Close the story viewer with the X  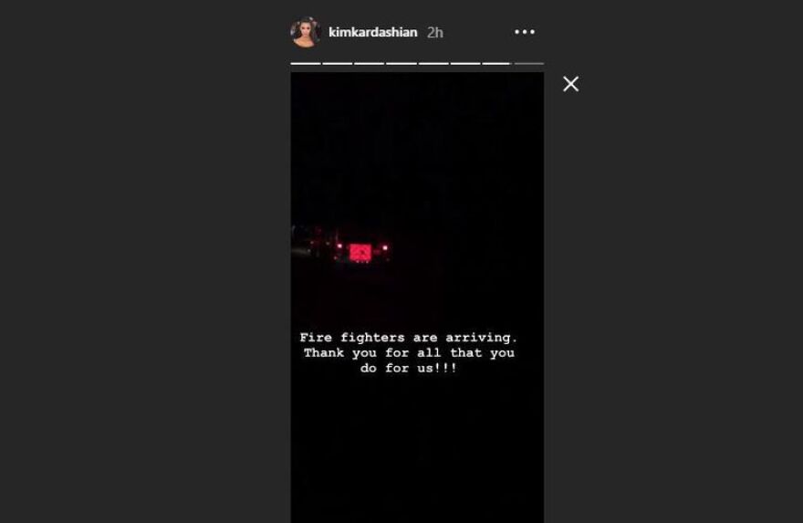[570, 84]
